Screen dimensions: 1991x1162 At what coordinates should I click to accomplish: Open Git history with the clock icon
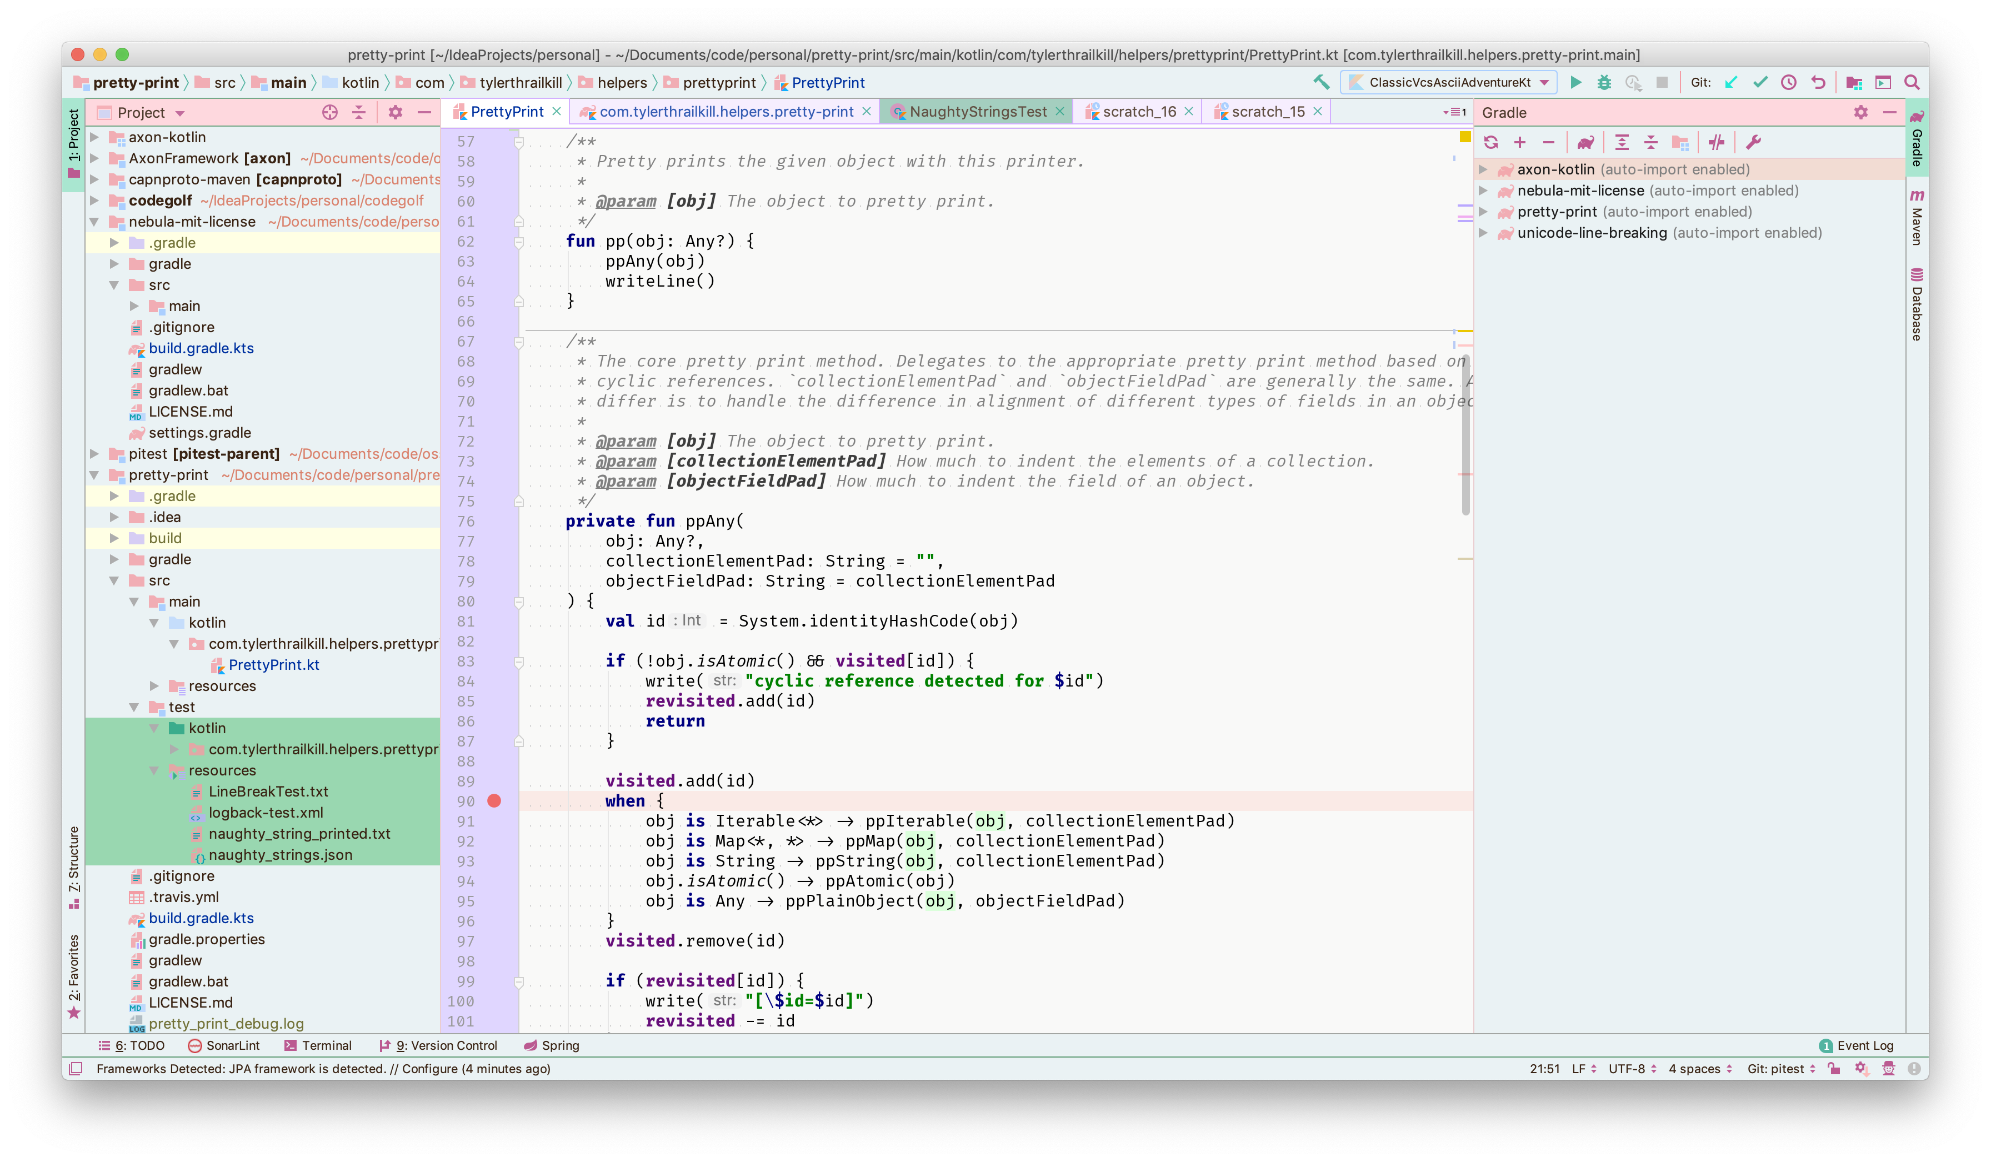pos(1789,82)
